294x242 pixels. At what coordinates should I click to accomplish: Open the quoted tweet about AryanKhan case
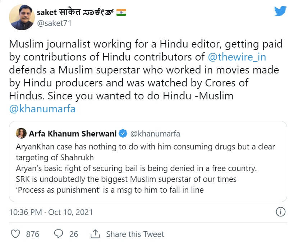(148, 169)
